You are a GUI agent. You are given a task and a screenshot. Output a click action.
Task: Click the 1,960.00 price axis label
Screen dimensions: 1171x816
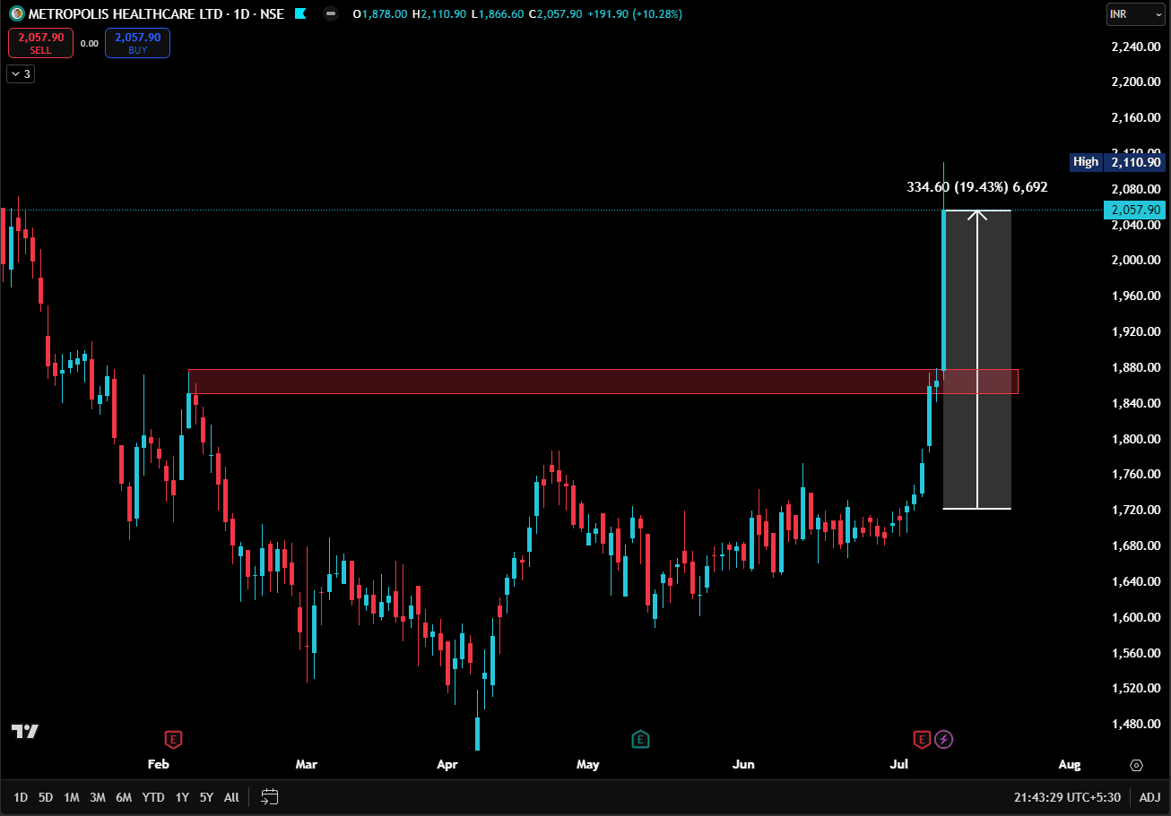coord(1136,296)
